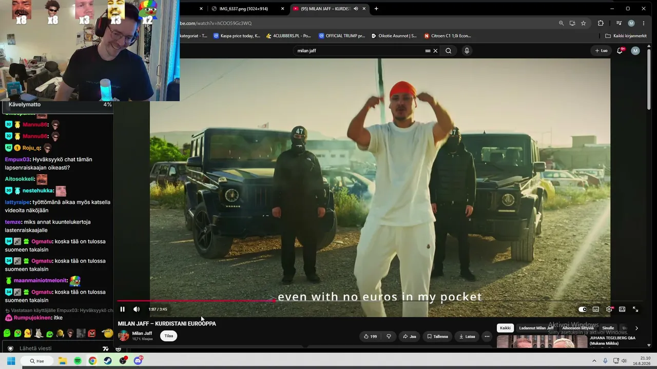Click the taskbar Hae search box

pyautogui.click(x=37, y=361)
